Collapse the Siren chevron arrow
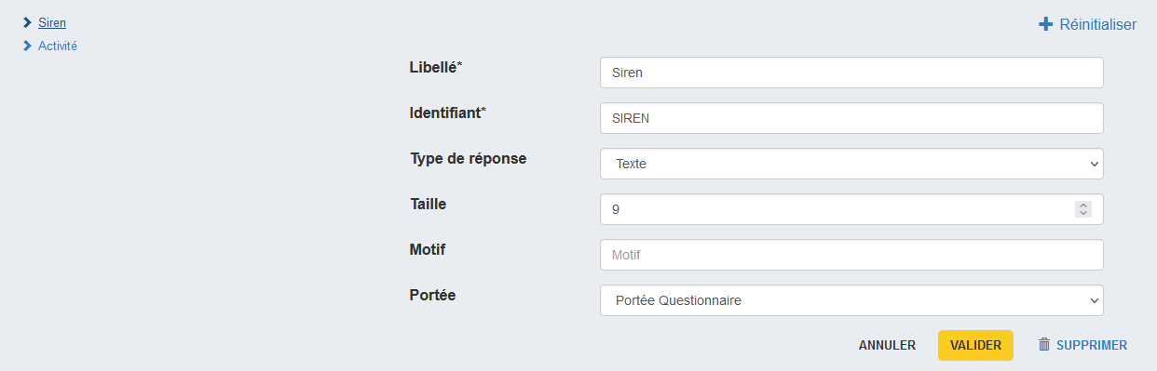The width and height of the screenshot is (1157, 371). (x=27, y=22)
